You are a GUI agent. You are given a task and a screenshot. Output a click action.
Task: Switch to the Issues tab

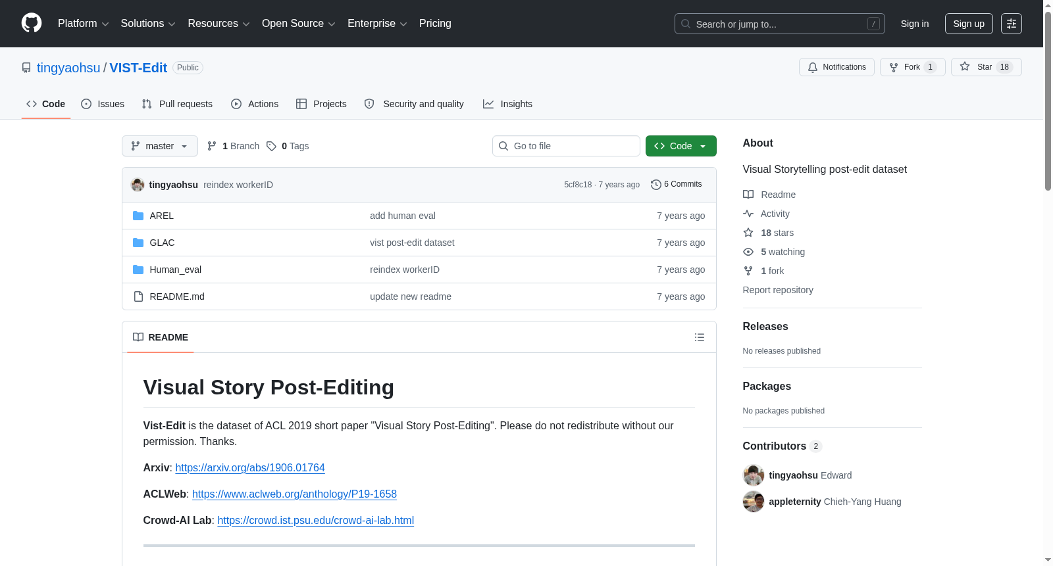click(x=103, y=104)
